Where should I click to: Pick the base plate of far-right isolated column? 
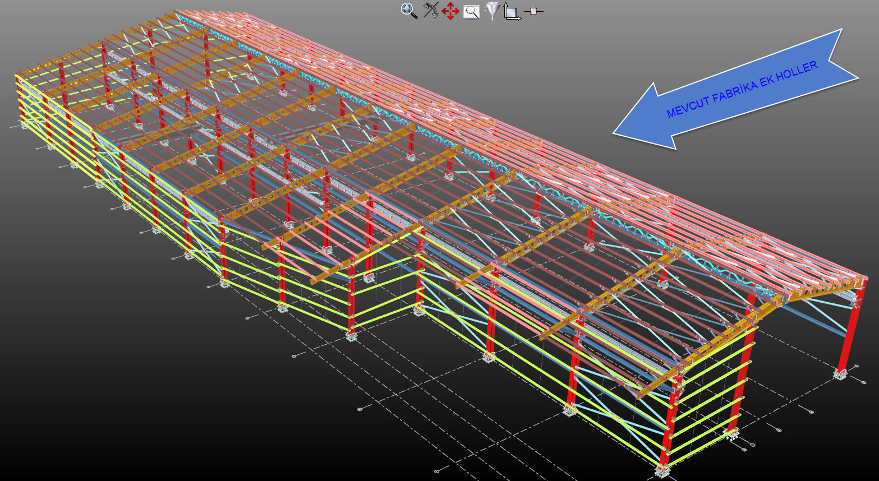pos(840,374)
